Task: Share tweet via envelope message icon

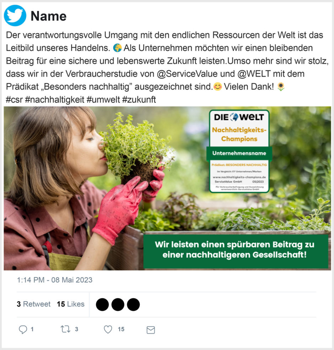Action: tap(151, 330)
